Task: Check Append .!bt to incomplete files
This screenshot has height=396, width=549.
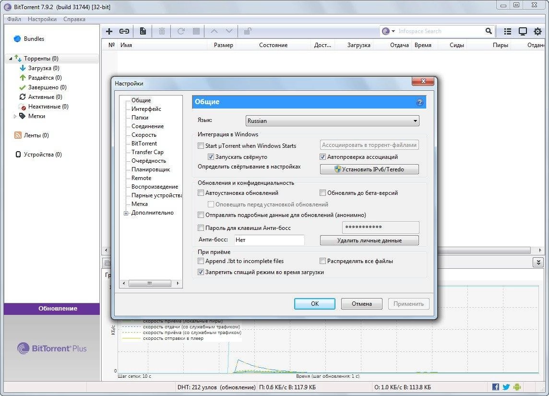Action: (201, 261)
